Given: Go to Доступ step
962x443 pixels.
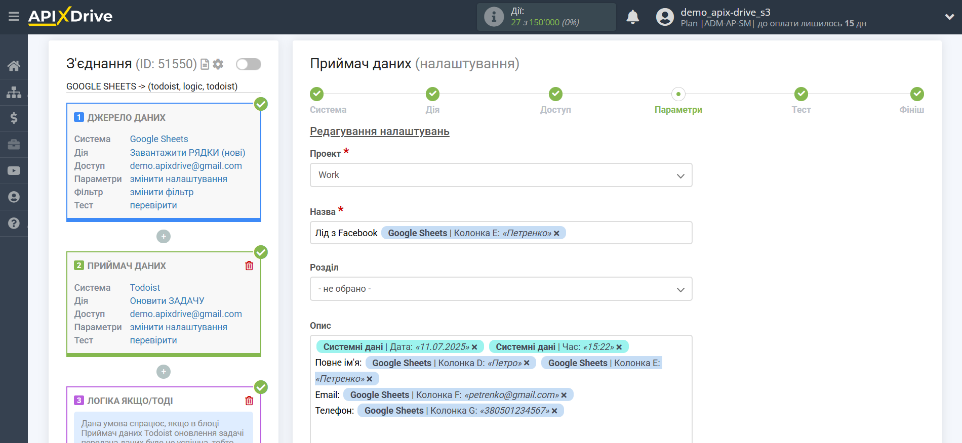Looking at the screenshot, I should (x=555, y=94).
